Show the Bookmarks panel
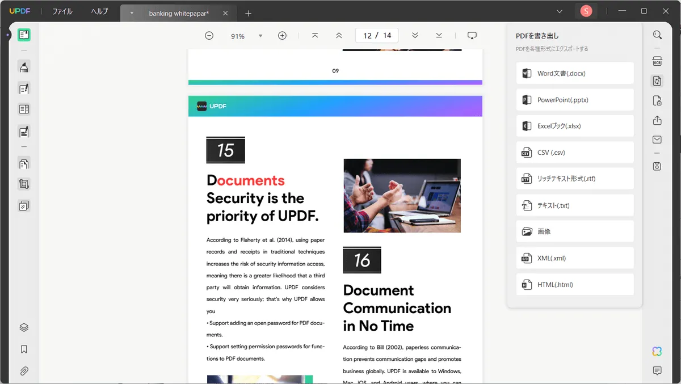Image resolution: width=681 pixels, height=384 pixels. pos(24,349)
